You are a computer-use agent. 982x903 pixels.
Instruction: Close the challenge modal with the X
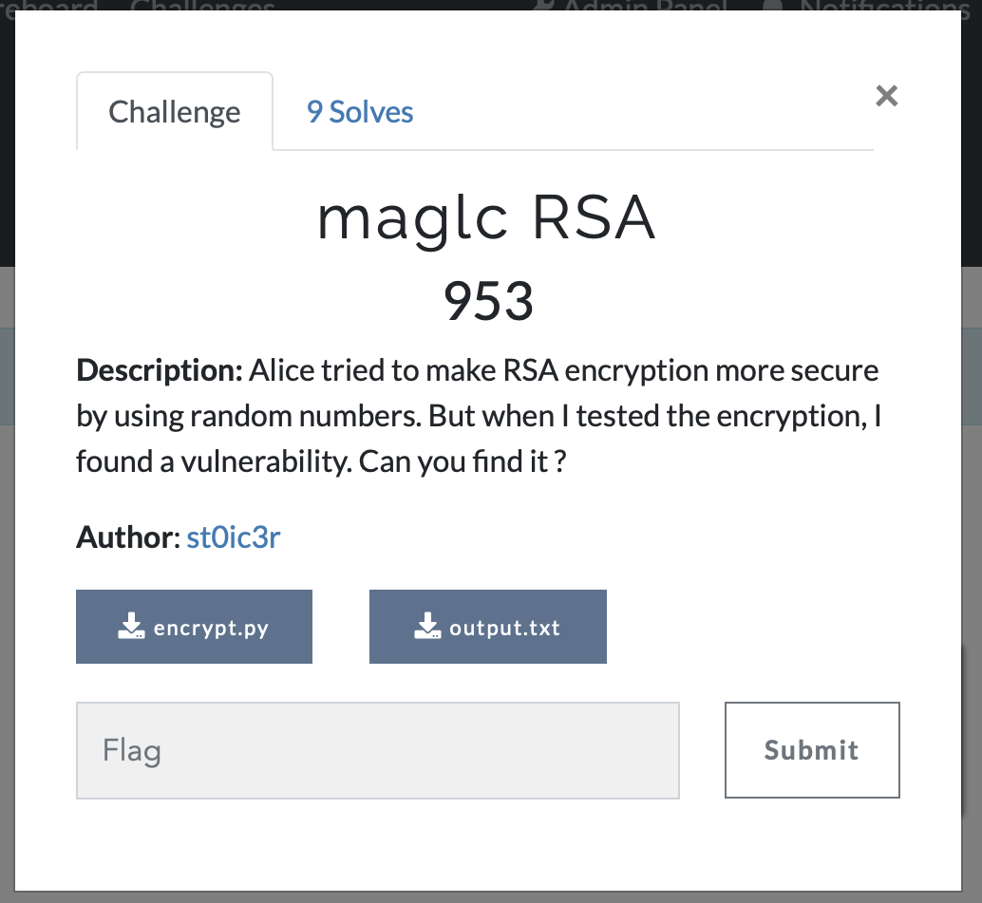[x=886, y=96]
